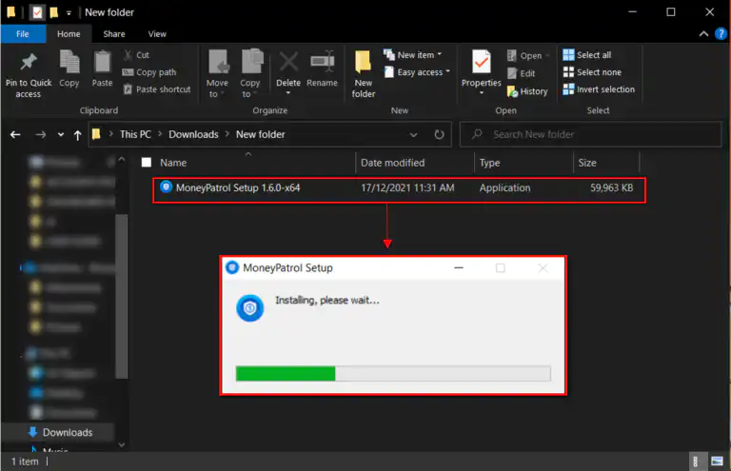The height and width of the screenshot is (471, 731).
Task: Open Properties from the ribbon
Action: [481, 63]
